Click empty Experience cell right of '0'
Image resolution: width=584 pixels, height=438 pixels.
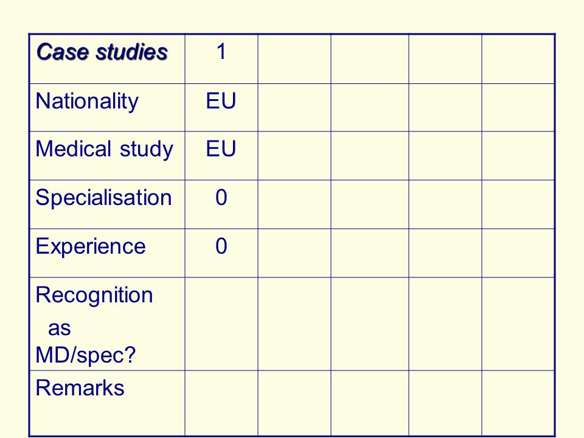[x=294, y=253]
